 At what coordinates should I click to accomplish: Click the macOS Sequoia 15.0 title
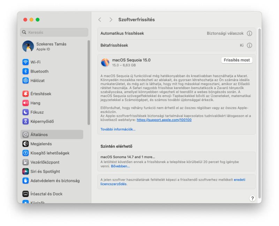pos(131,60)
